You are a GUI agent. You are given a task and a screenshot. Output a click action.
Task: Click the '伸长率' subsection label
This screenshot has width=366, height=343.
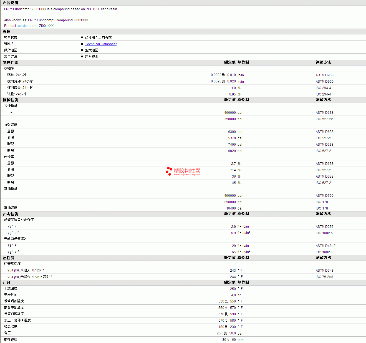pos(9,157)
